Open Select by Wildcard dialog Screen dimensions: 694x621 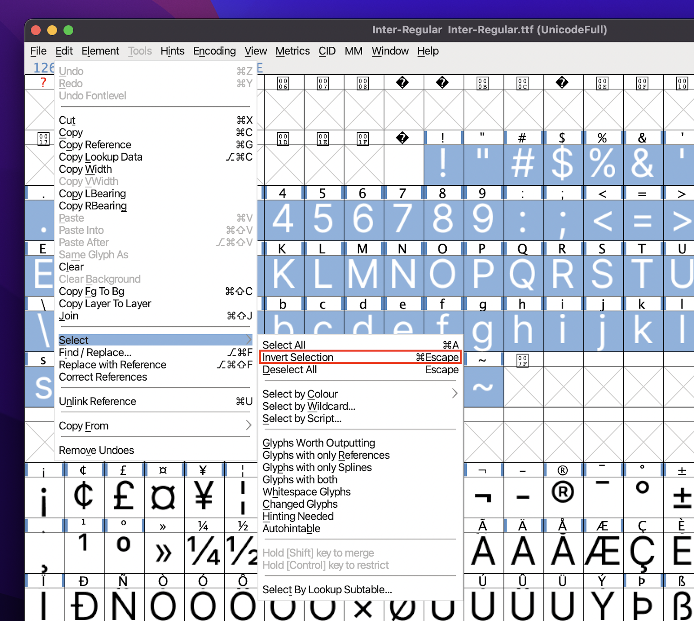click(309, 406)
